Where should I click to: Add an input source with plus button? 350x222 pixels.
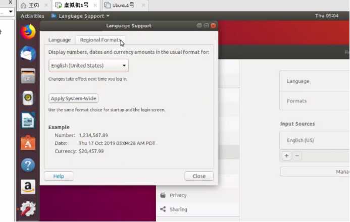286,155
